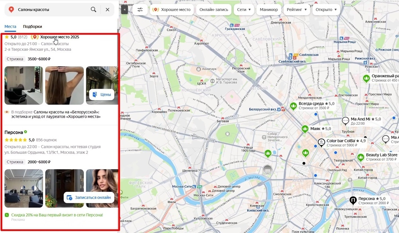Click the Петровский парк metro label
This screenshot has height=233, width=399.
[241, 70]
